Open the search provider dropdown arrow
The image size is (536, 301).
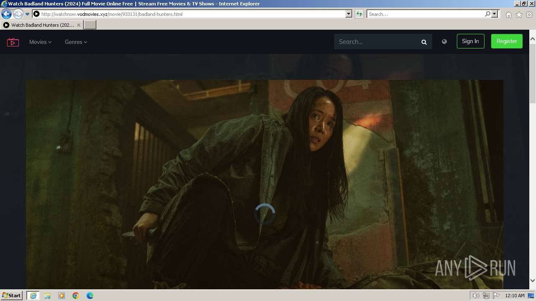[495, 14]
